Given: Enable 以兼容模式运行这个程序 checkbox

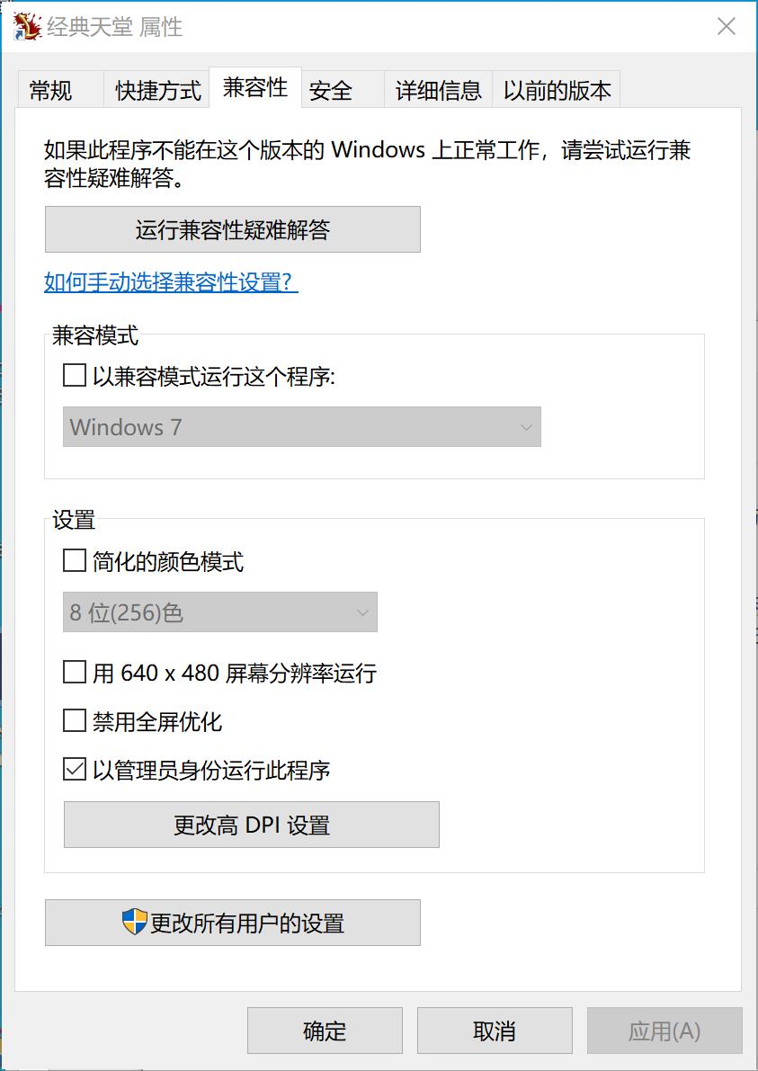Looking at the screenshot, I should [x=75, y=375].
